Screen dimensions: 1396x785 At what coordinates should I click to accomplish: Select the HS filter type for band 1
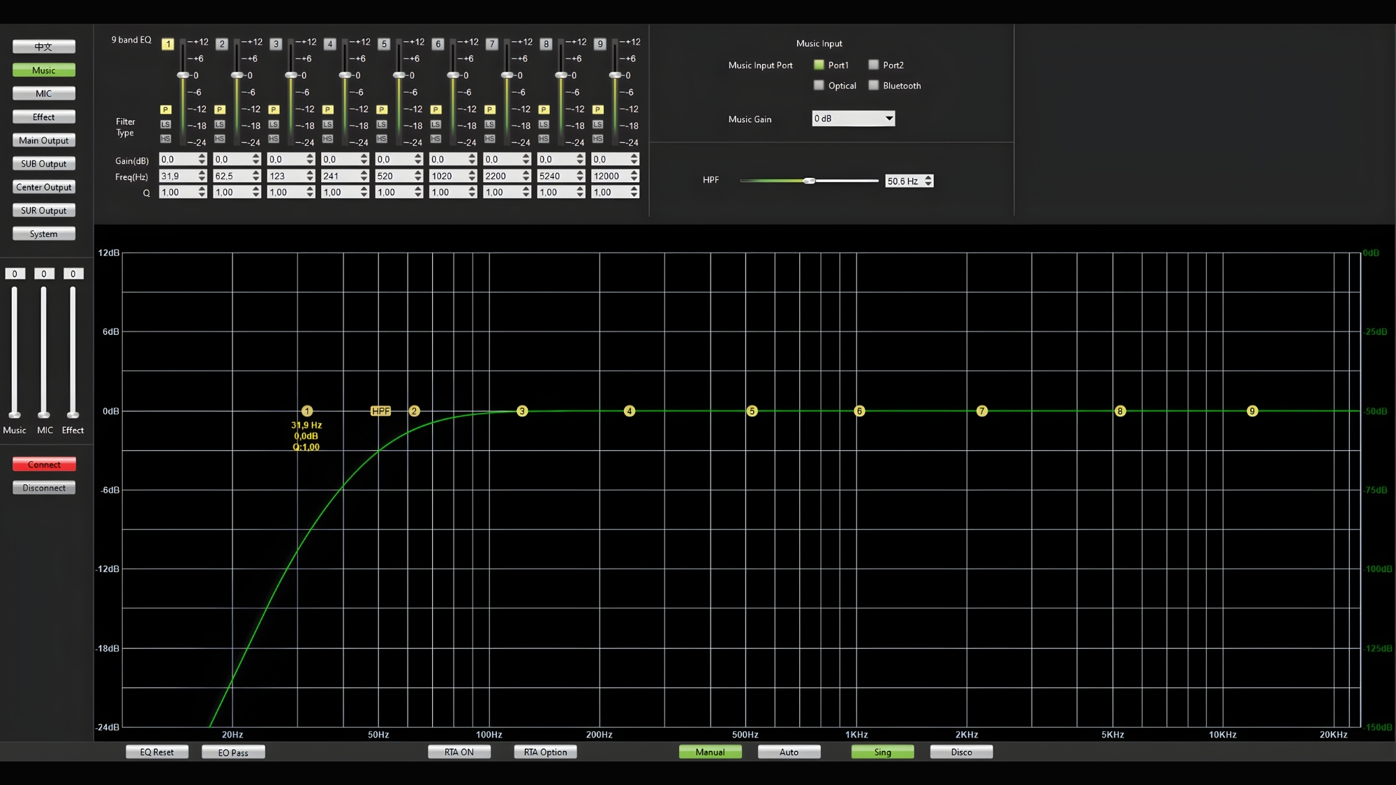(x=165, y=139)
